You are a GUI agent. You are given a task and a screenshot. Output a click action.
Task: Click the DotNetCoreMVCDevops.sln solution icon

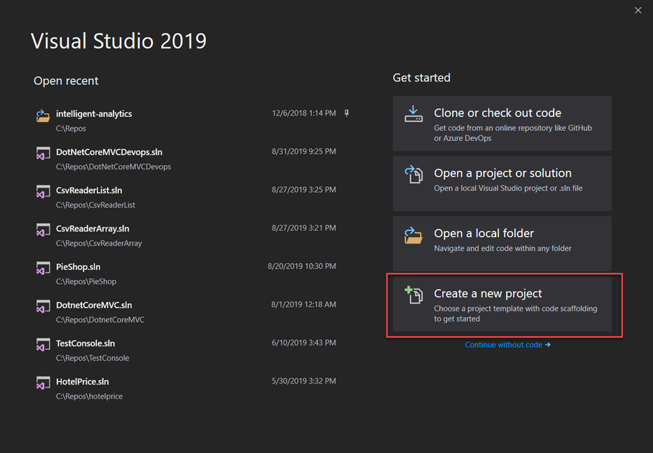(x=43, y=153)
